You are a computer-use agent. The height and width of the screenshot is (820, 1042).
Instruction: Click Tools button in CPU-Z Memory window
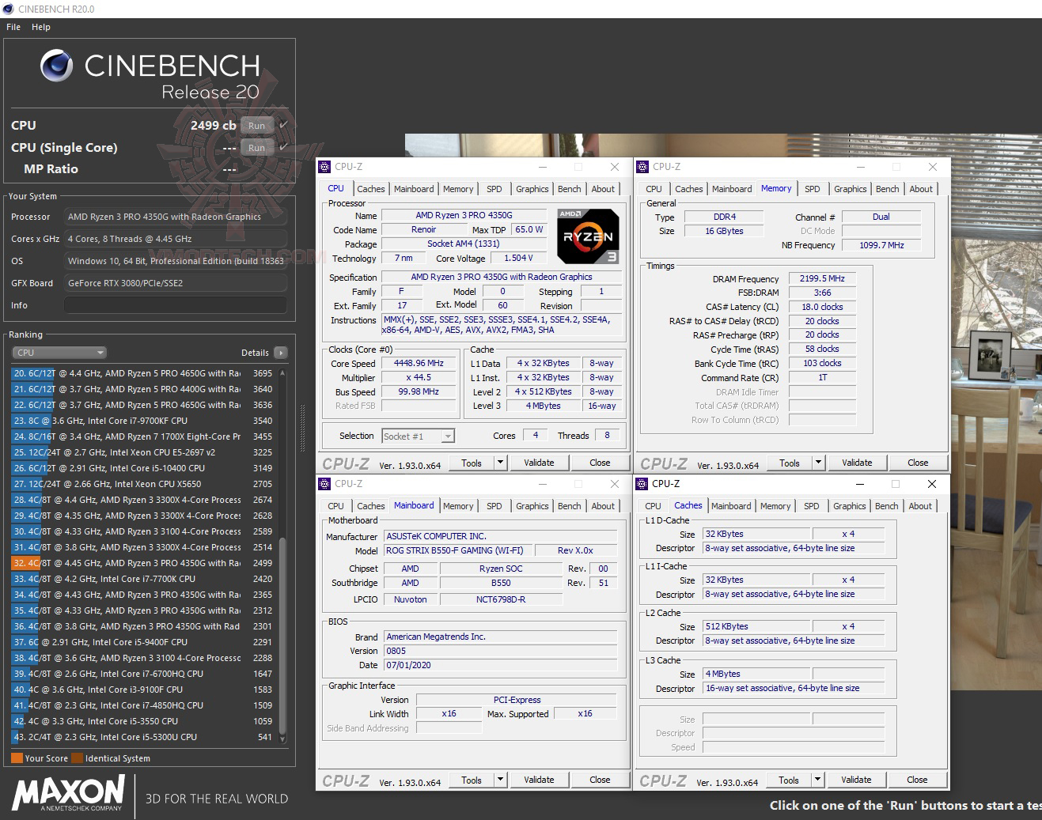790,463
